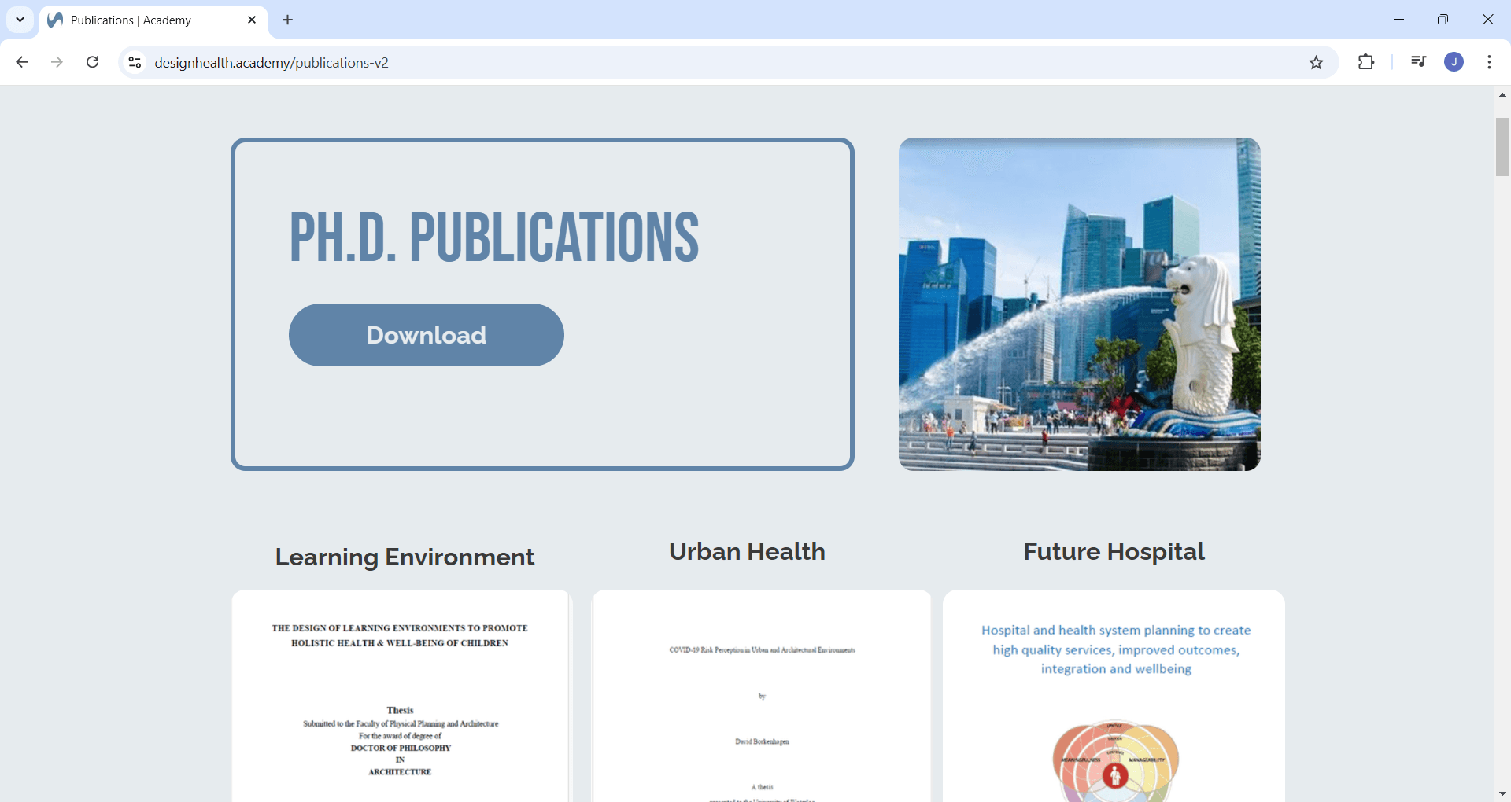Bookmark this page with the star icon
The height and width of the screenshot is (802, 1511).
click(x=1316, y=62)
